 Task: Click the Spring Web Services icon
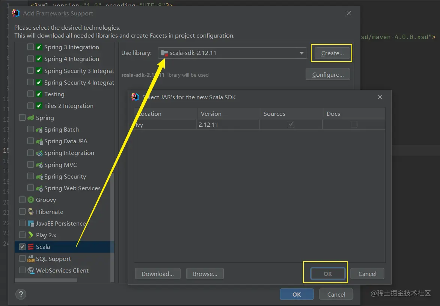pos(39,188)
